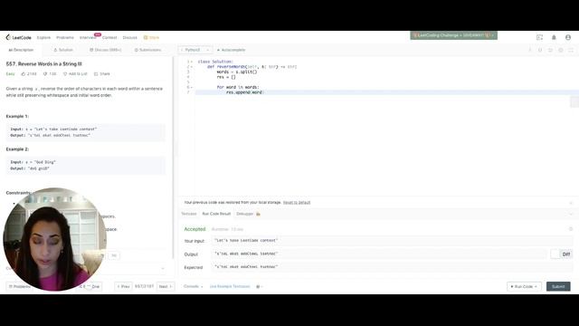This screenshot has width=579, height=326.
Task: Go to the Prev problem
Action: click(x=123, y=286)
